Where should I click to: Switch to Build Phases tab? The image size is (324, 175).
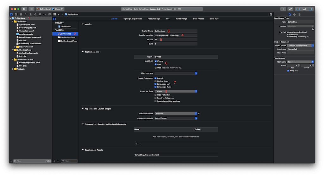coord(199,19)
